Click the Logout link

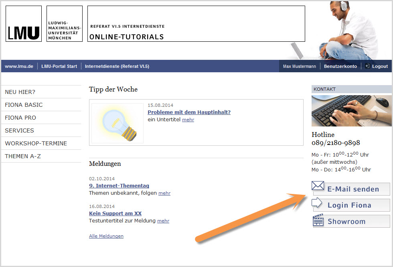[x=380, y=66]
